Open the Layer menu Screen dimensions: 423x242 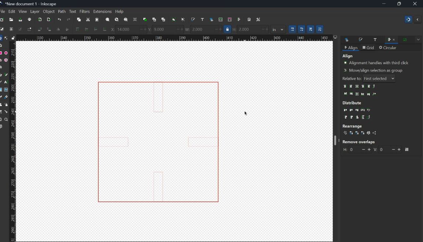pos(35,11)
